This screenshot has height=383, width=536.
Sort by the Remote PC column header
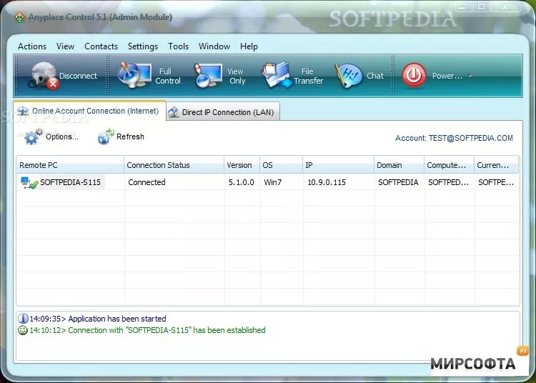coord(70,165)
